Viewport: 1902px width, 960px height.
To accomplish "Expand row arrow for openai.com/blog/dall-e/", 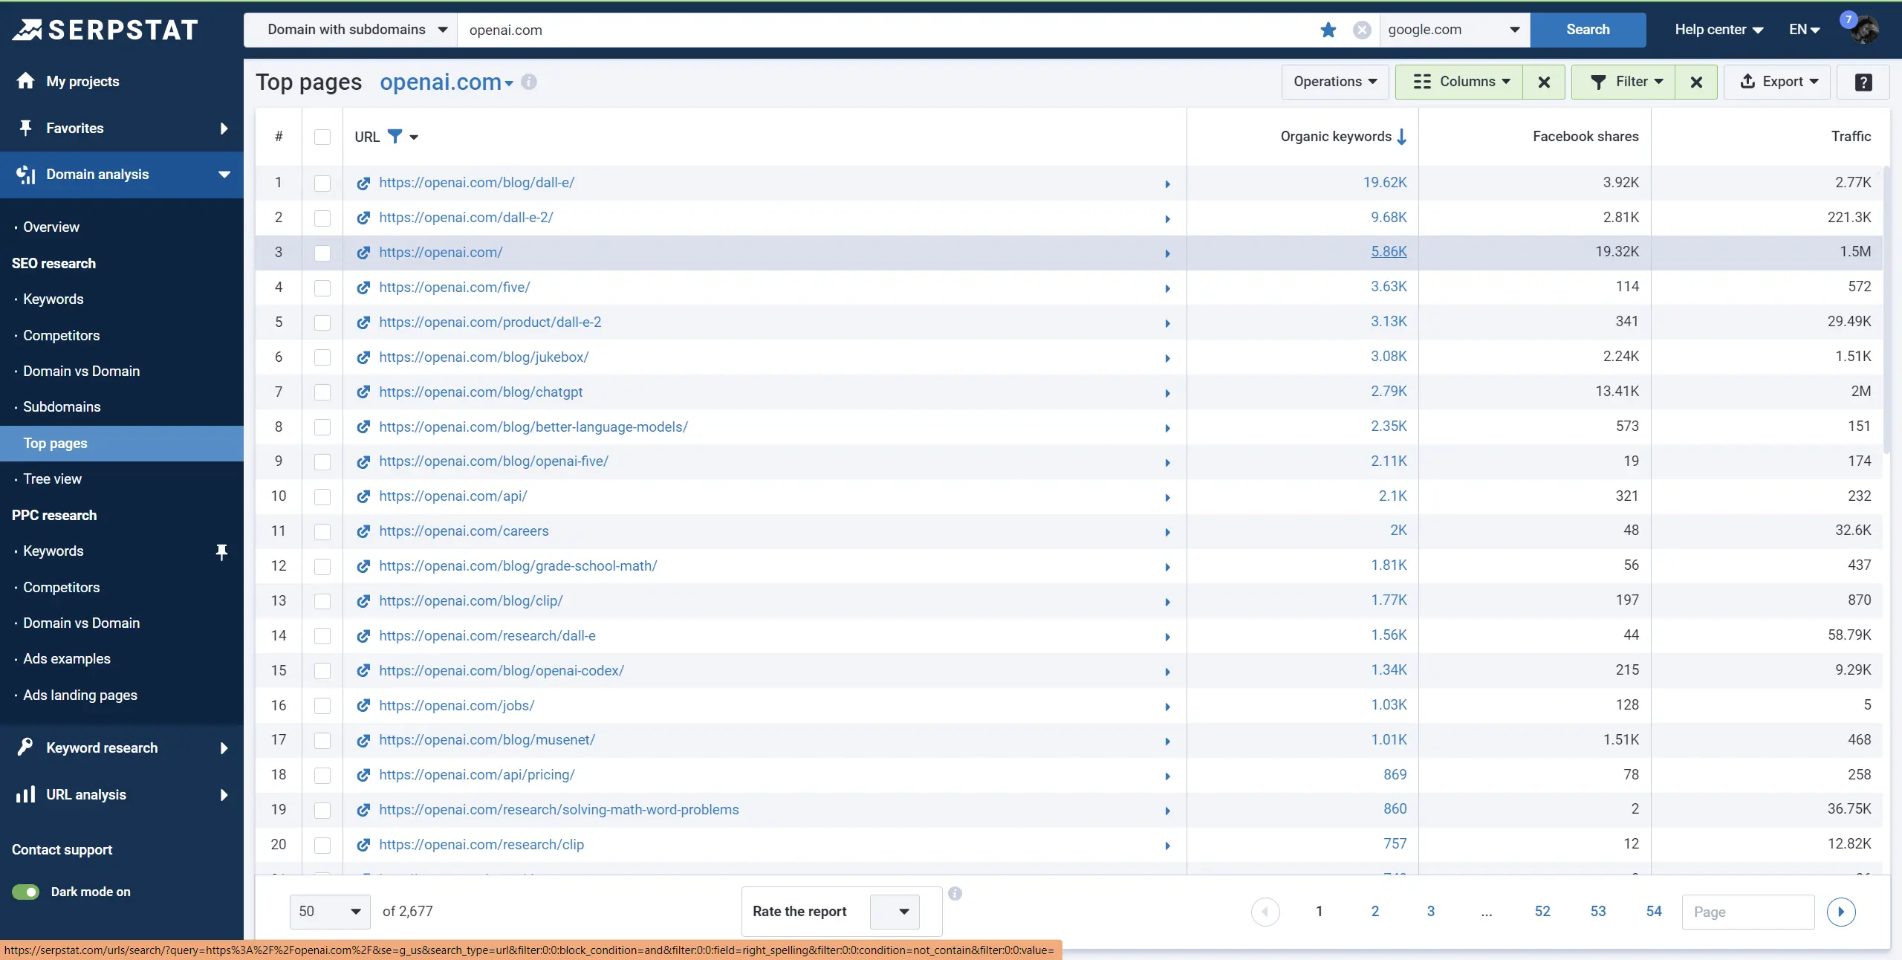I will tap(1167, 184).
